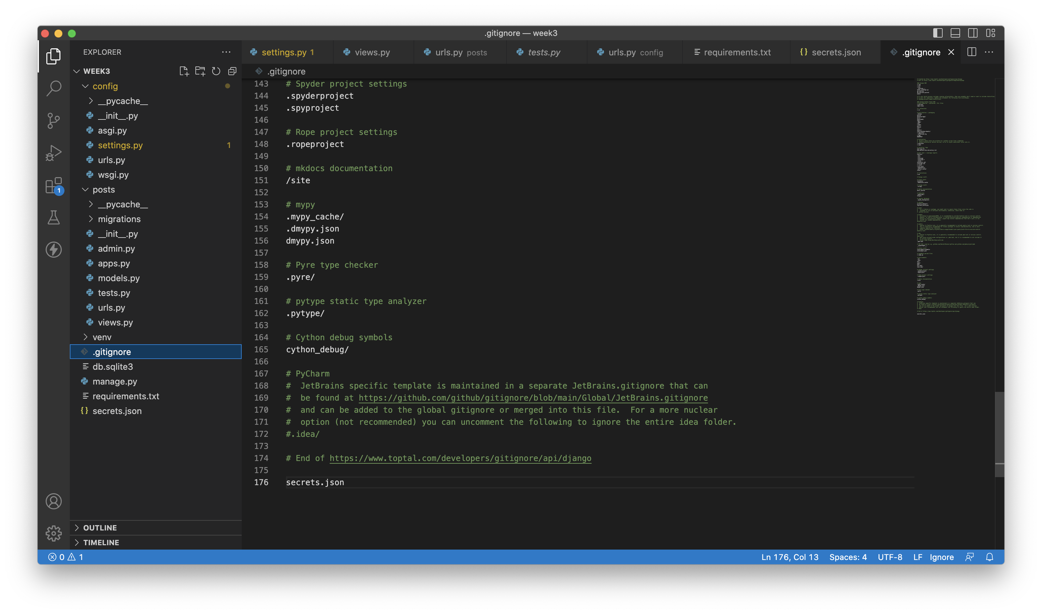Open notifications from status bar bell
Screen dimensions: 1042x614
(x=990, y=557)
